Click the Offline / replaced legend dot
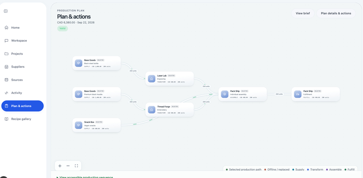 265,169
